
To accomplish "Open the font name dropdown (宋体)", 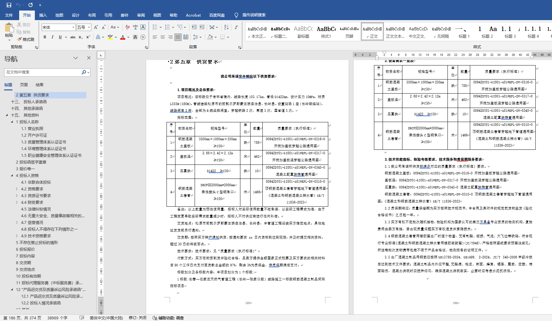I will [73, 27].
